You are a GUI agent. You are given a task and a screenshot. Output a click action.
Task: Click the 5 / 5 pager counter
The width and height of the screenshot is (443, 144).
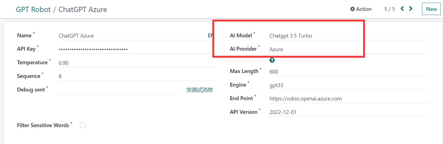pyautogui.click(x=389, y=9)
